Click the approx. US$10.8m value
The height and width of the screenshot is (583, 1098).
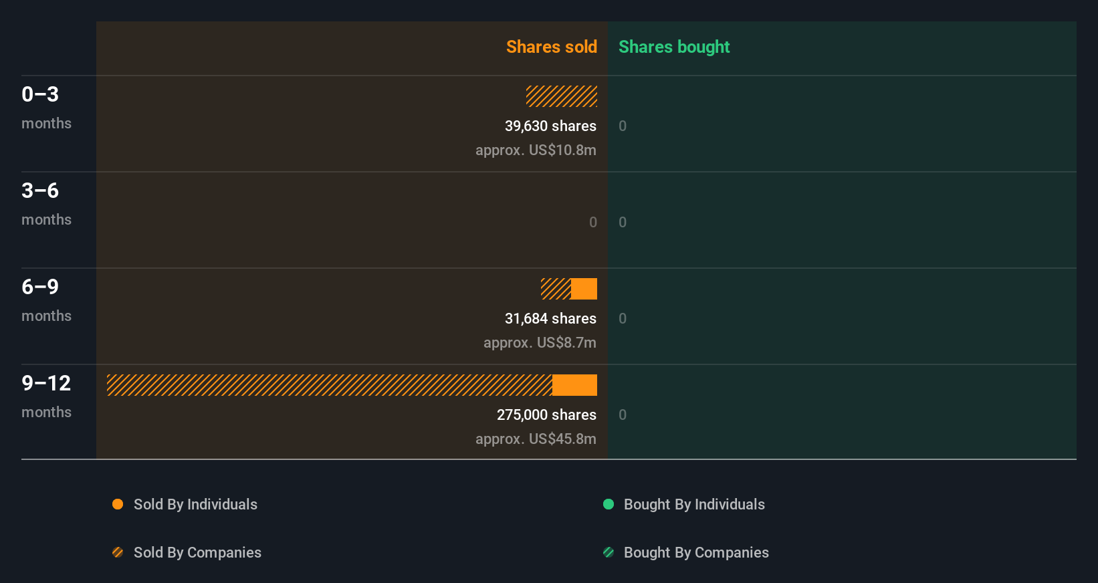pos(536,150)
